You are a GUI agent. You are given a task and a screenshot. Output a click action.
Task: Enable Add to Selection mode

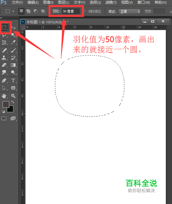point(29,11)
